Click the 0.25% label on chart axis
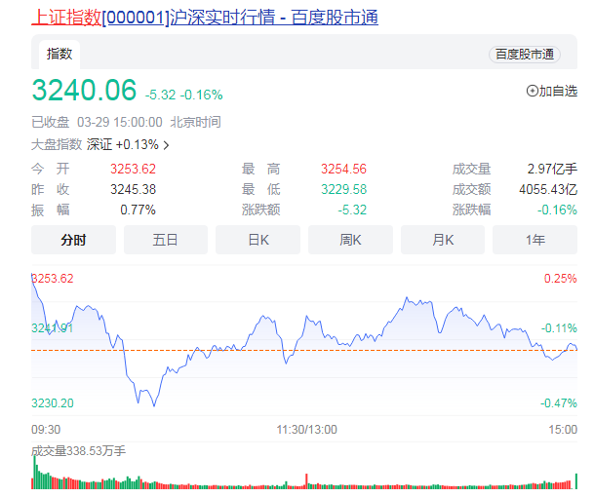Viewport: 594px width, 497px height. click(560, 279)
